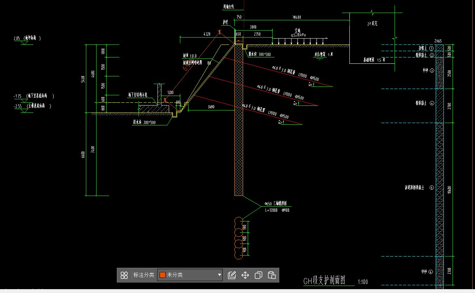Select the 4320 dimension text
475x293 pixels.
point(207,34)
